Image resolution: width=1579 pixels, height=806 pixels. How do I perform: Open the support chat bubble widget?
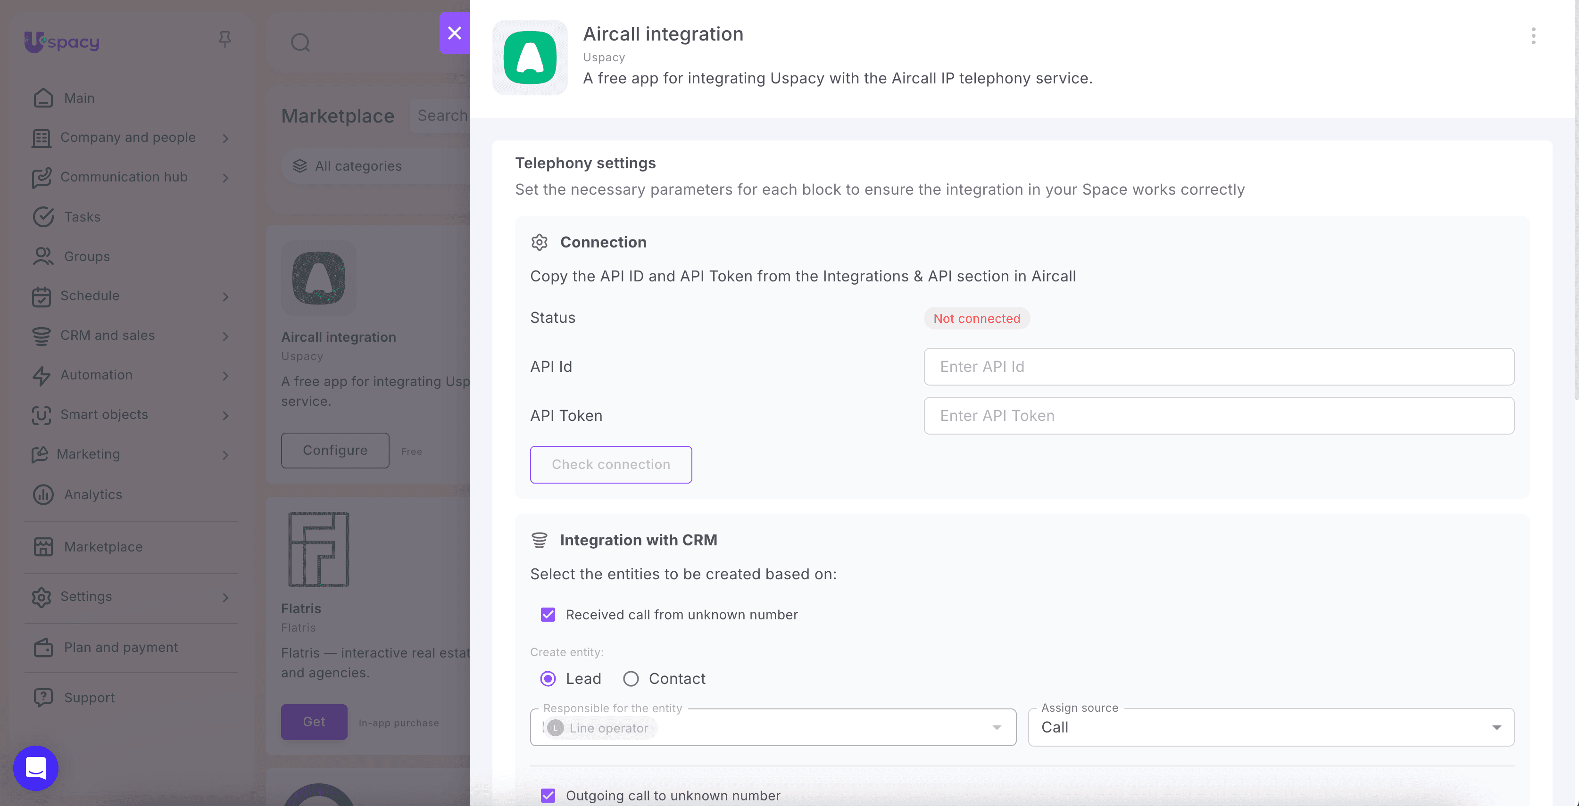pos(35,767)
